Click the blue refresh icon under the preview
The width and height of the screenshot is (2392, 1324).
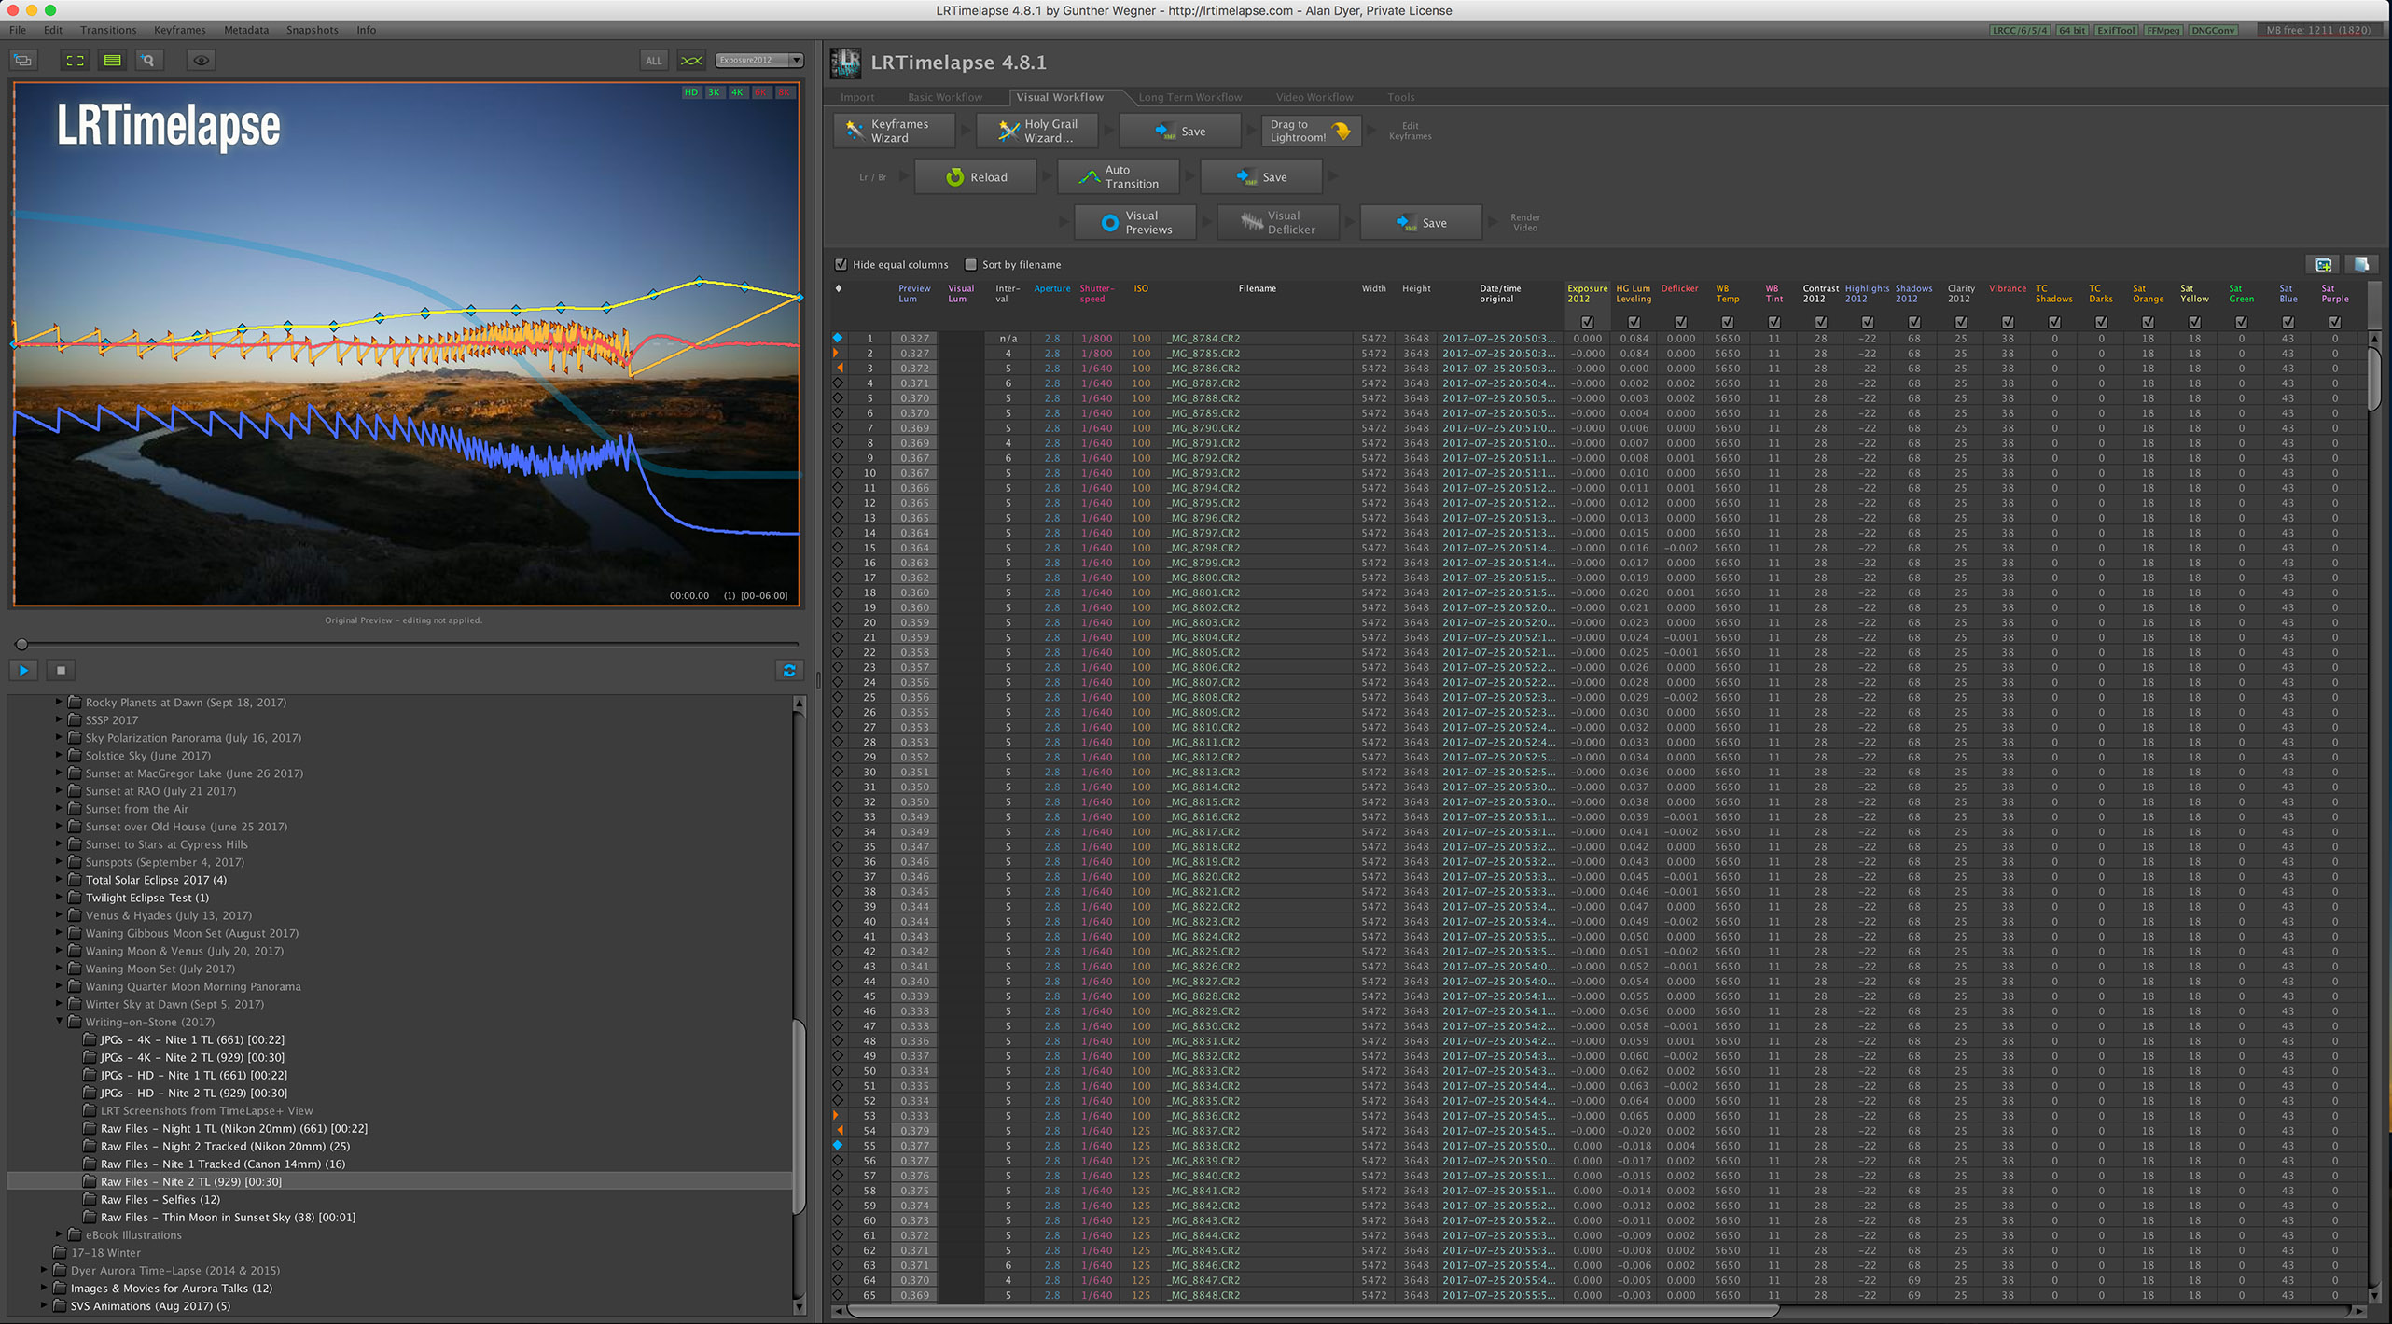tap(789, 670)
